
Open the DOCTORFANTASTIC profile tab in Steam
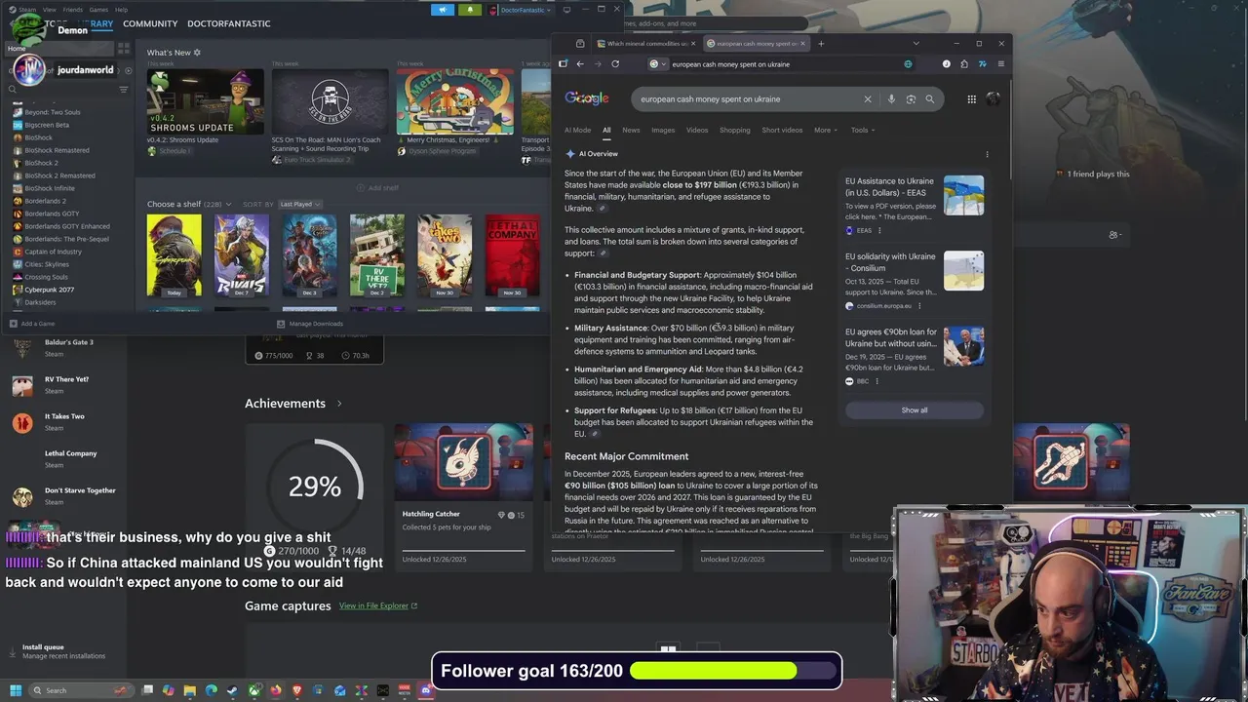229,23
